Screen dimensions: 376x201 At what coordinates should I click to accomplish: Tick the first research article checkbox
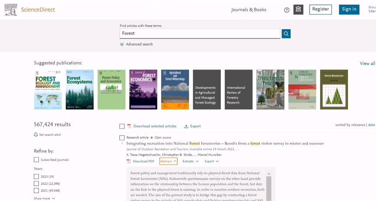point(122,138)
